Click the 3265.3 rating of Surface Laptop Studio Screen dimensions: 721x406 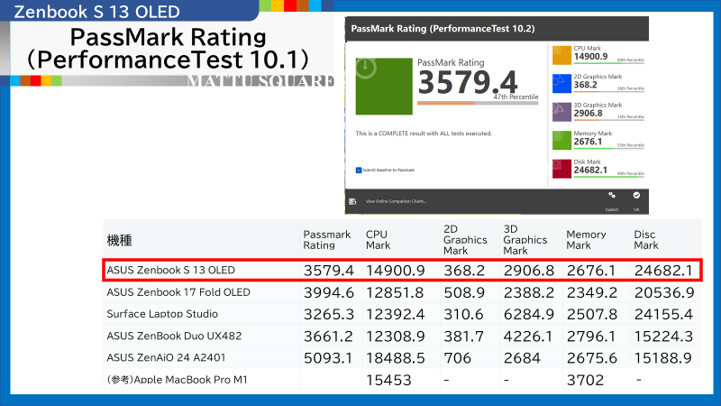(x=328, y=314)
